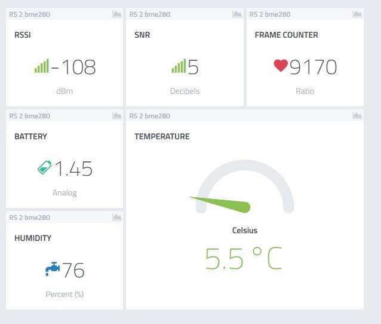Click the -108 RSSI value
381x324 pixels.
click(73, 67)
